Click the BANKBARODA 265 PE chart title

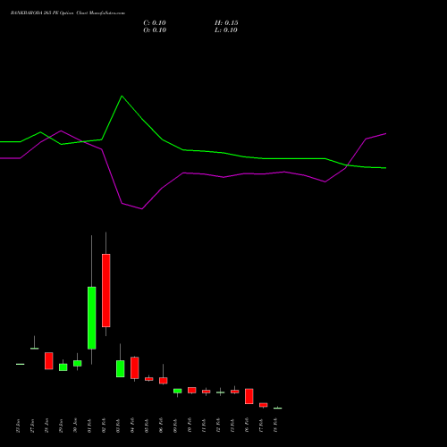coord(68,13)
